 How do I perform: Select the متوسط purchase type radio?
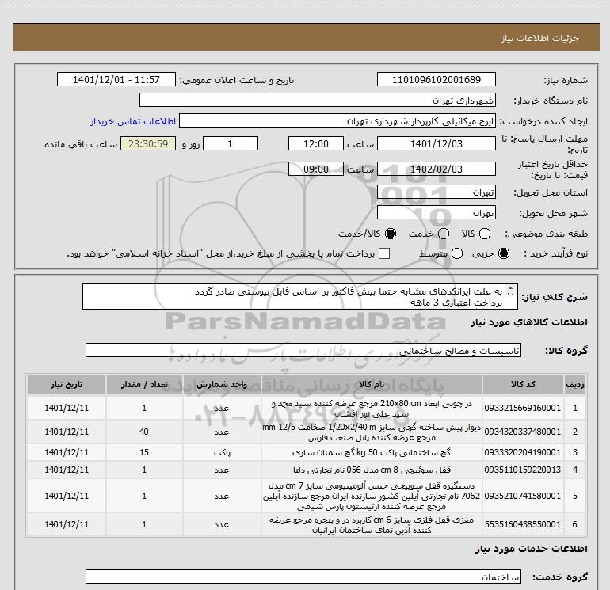(x=457, y=253)
